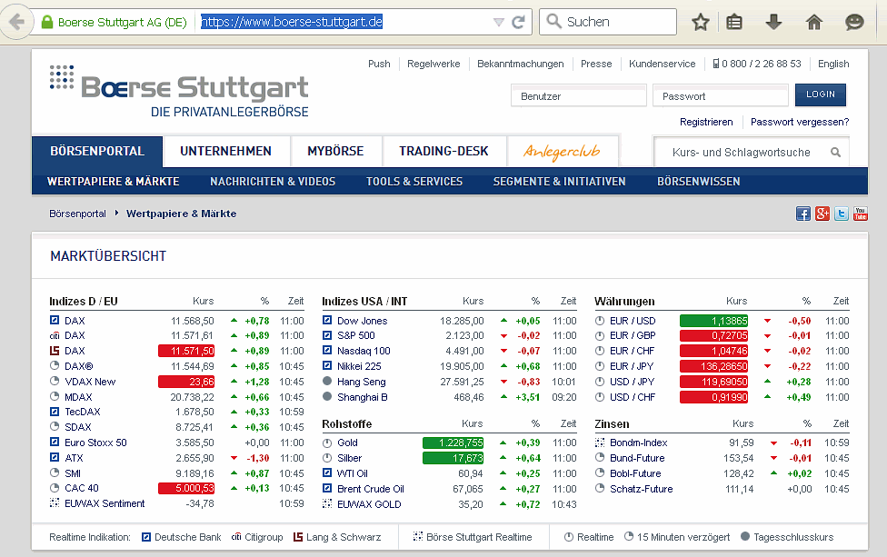Click the Deutsche Bank icon beside first DAX row
The height and width of the screenshot is (557, 887).
55,320
